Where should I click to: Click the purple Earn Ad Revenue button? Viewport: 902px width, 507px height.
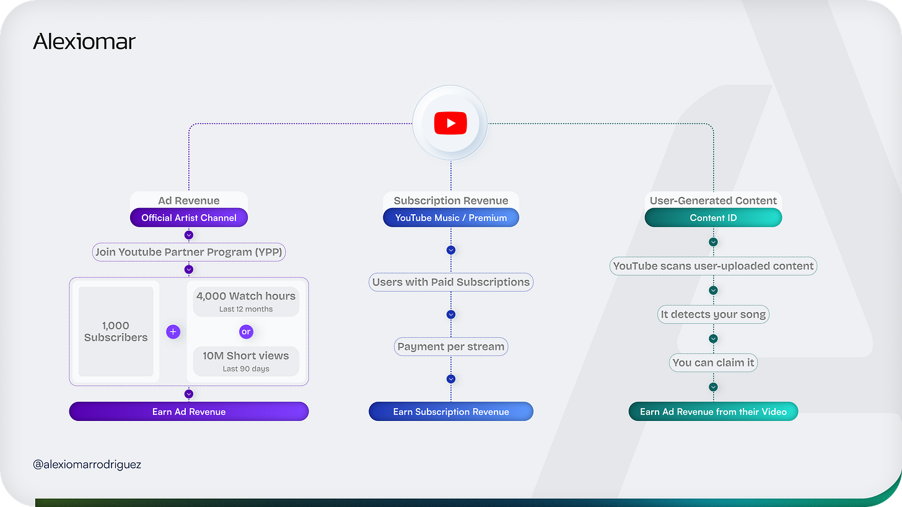click(x=189, y=412)
